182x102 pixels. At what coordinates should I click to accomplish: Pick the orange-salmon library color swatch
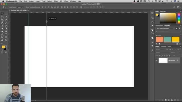click(160, 39)
